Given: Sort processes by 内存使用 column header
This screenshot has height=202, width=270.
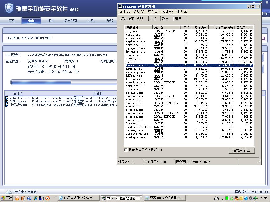Looking at the screenshot, I should (200, 27).
